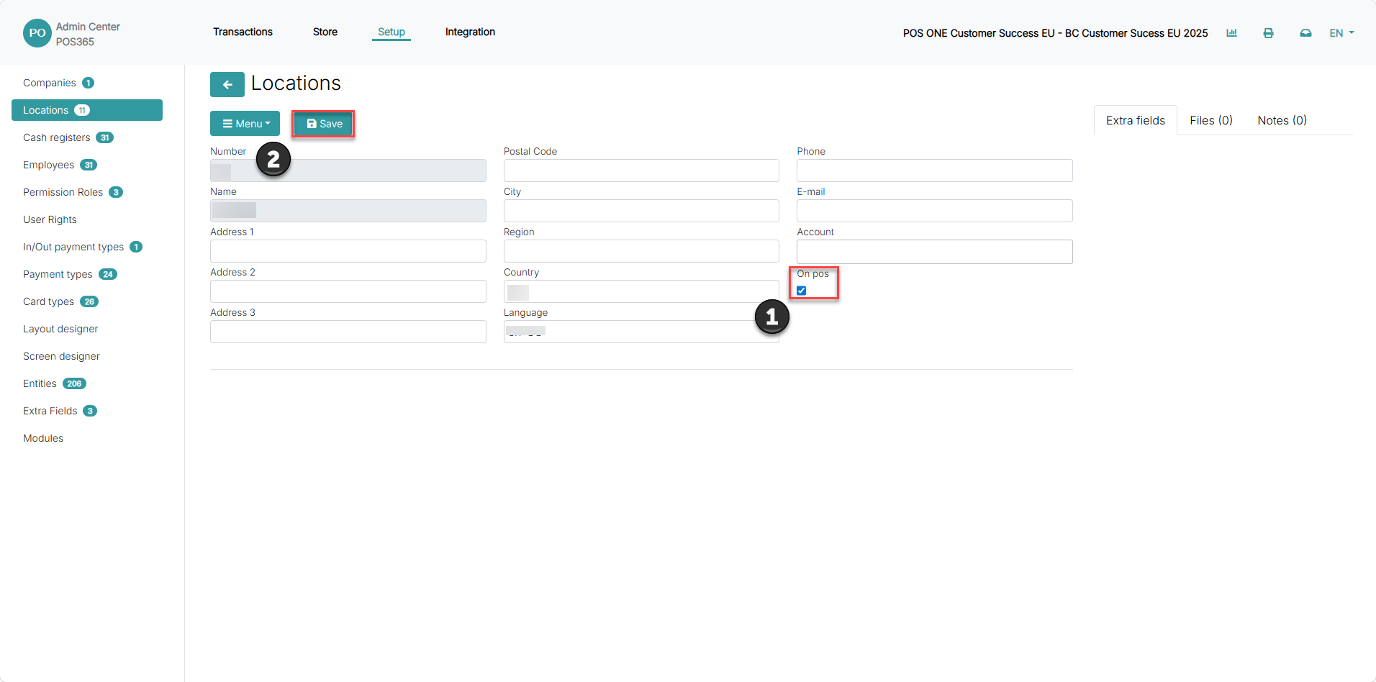Open the statistics chart icon in header
The width and height of the screenshot is (1376, 682).
[1231, 33]
